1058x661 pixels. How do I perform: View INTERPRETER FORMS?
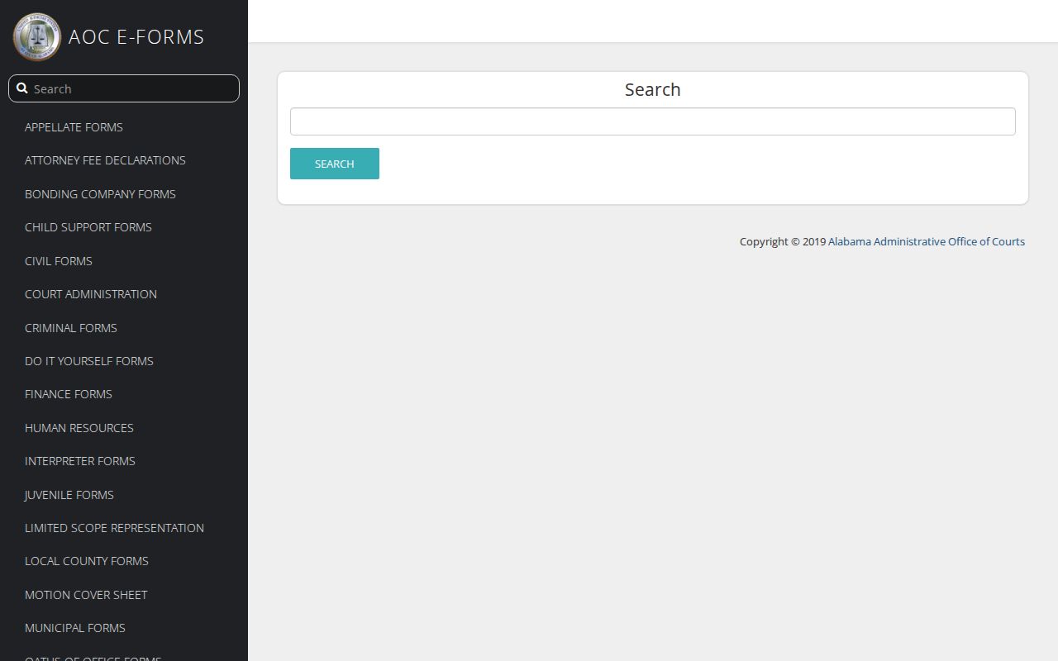click(80, 461)
